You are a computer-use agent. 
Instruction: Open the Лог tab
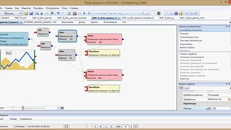pos(124,22)
